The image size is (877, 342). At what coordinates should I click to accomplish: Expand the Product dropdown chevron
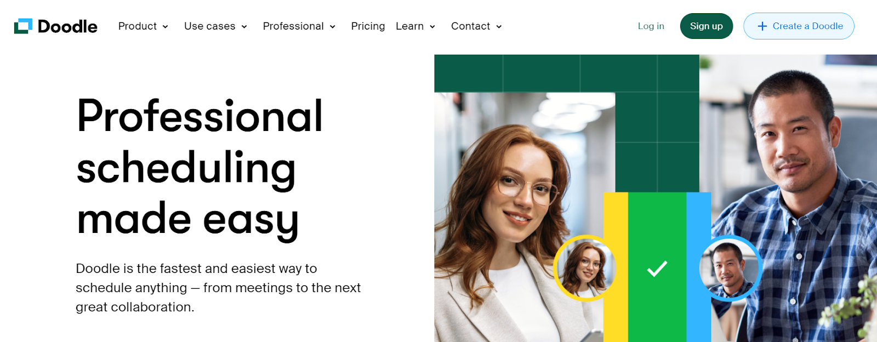[x=165, y=27]
